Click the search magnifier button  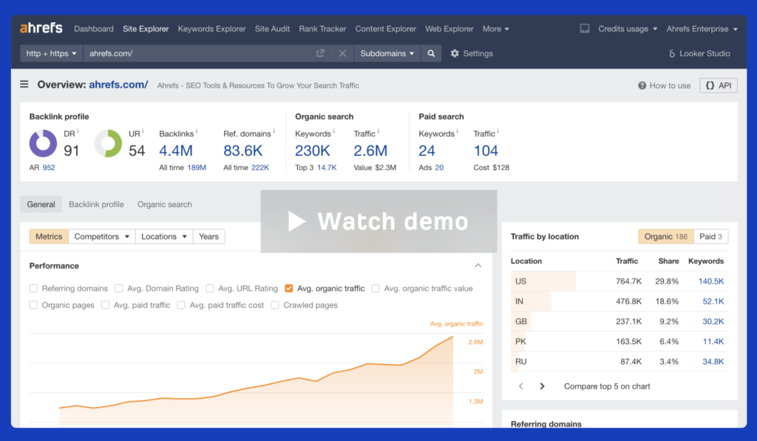click(x=431, y=54)
